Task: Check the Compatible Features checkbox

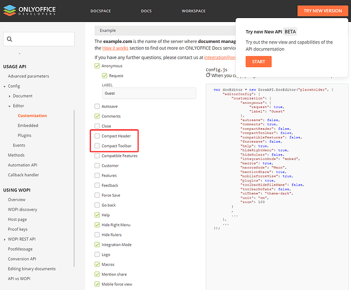Action: coord(97,155)
